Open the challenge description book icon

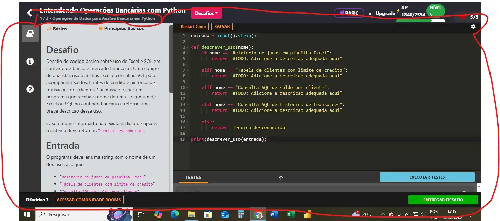pyautogui.click(x=30, y=33)
